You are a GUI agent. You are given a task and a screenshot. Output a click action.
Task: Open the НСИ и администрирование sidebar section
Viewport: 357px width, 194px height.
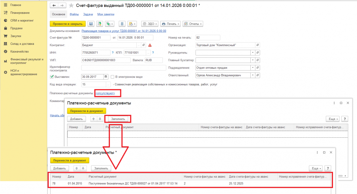click(x=23, y=72)
